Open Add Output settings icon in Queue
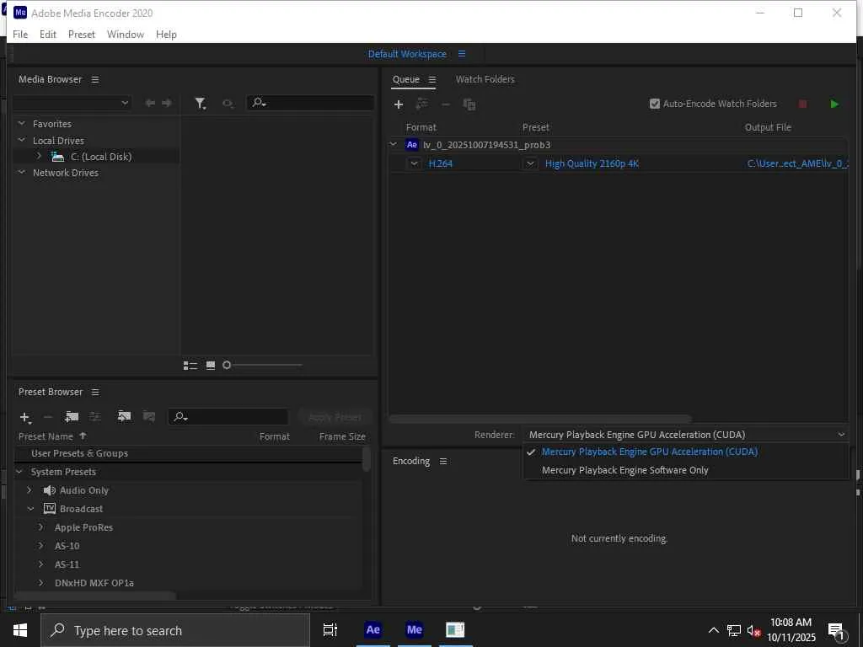The width and height of the screenshot is (863, 647). point(422,104)
